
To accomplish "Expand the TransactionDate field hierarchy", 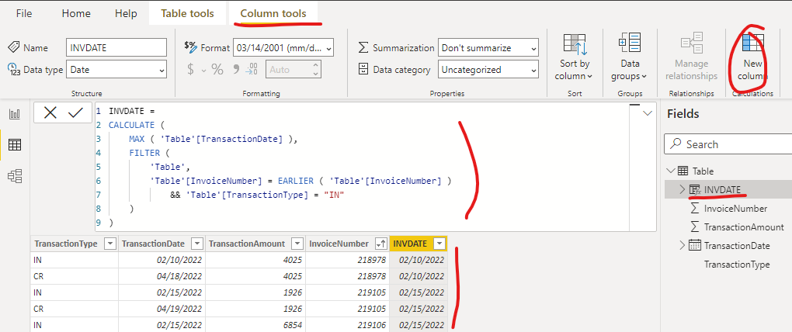I will click(683, 246).
